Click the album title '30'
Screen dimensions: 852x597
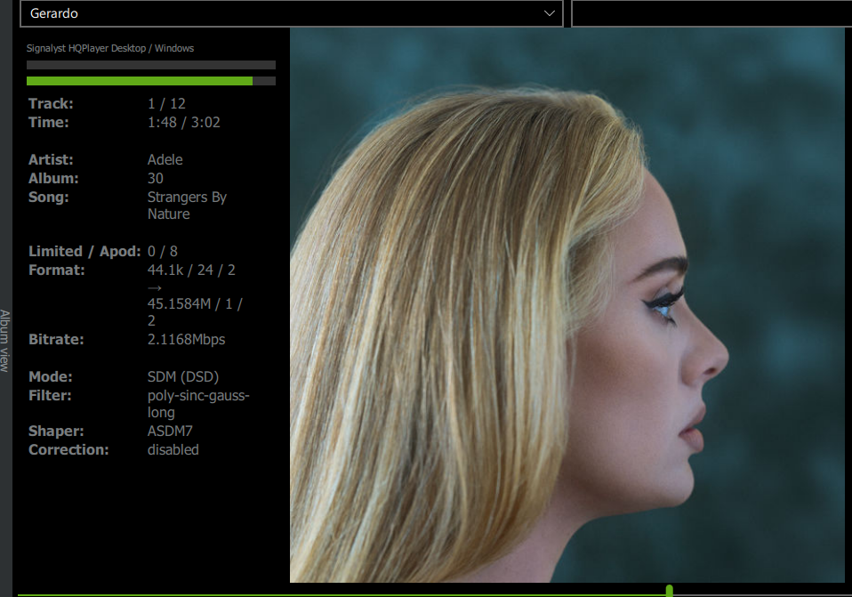pyautogui.click(x=156, y=178)
